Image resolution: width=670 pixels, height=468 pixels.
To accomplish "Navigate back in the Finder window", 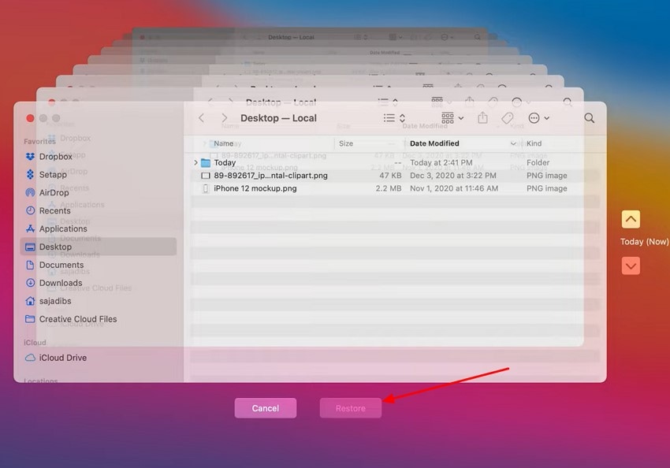I will [202, 118].
